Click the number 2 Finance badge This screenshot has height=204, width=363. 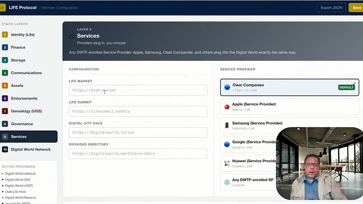5,47
